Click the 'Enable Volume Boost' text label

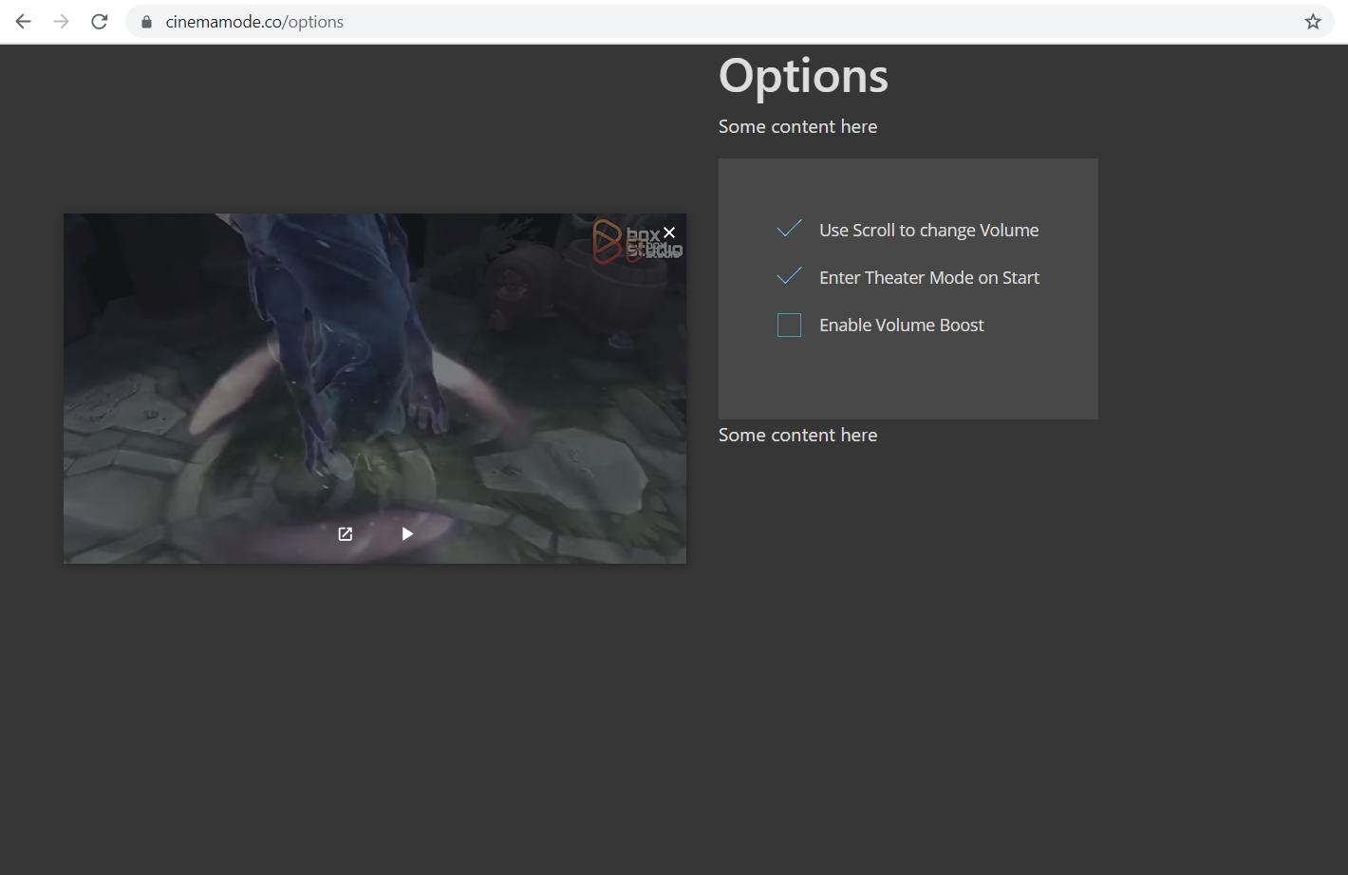coord(901,326)
